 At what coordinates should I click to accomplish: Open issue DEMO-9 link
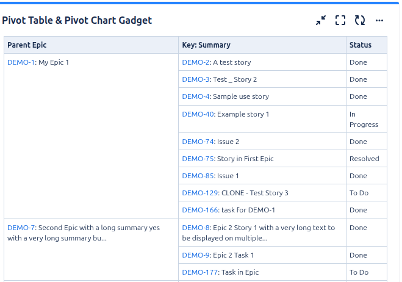coord(196,255)
